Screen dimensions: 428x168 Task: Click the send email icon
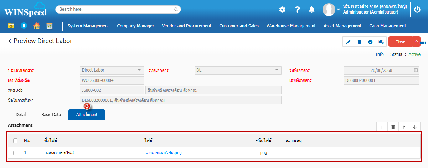point(381,42)
